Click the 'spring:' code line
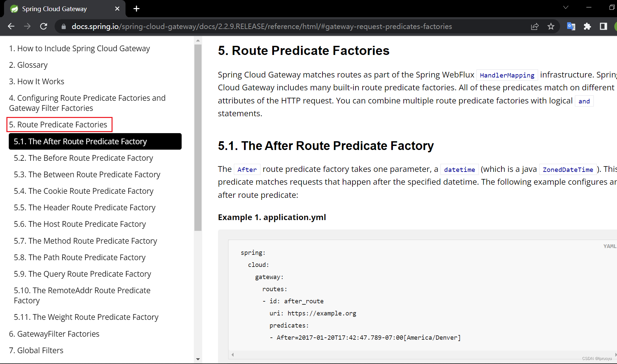Viewport: 617px width, 364px height. tap(253, 253)
